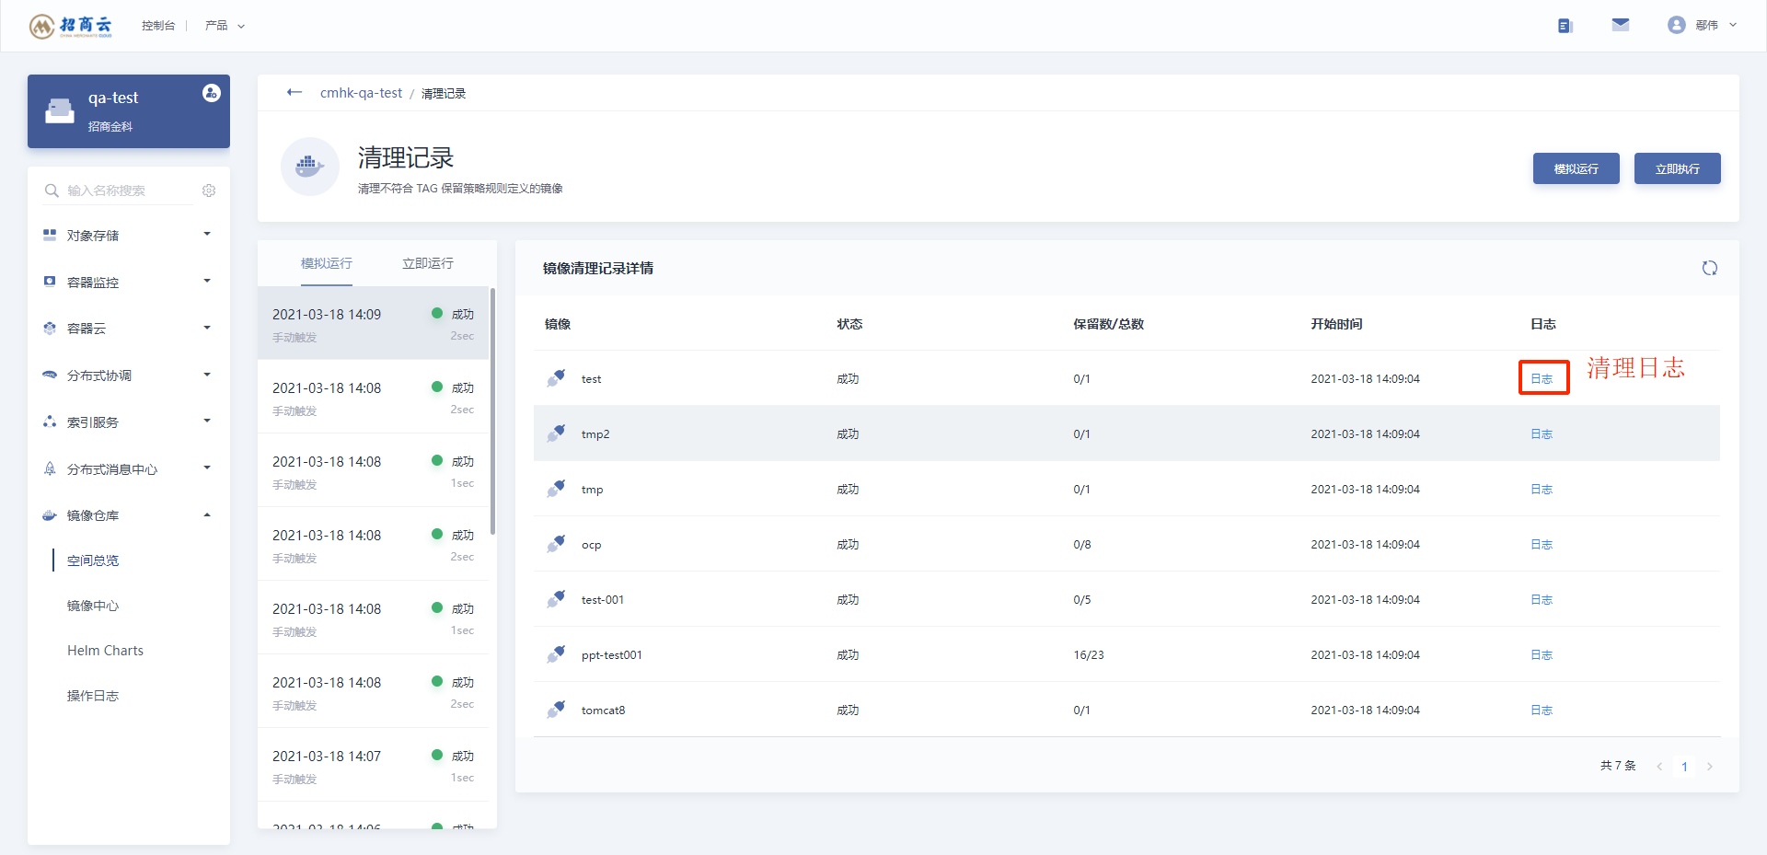This screenshot has width=1767, height=855.
Task: Expand the 对象存储 menu arrow
Action: [x=207, y=234]
